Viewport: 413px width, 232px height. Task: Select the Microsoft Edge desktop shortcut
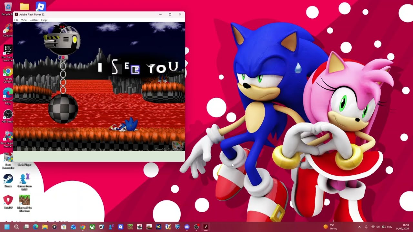point(8,97)
